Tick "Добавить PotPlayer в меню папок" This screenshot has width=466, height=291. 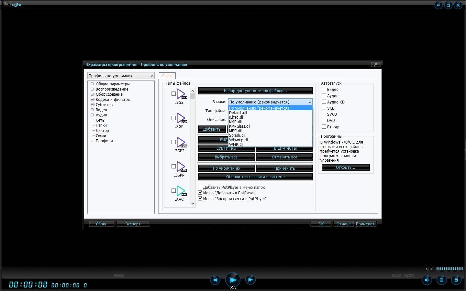[x=200, y=187]
